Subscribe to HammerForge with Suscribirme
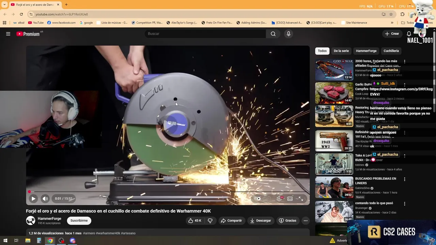 click(79, 220)
